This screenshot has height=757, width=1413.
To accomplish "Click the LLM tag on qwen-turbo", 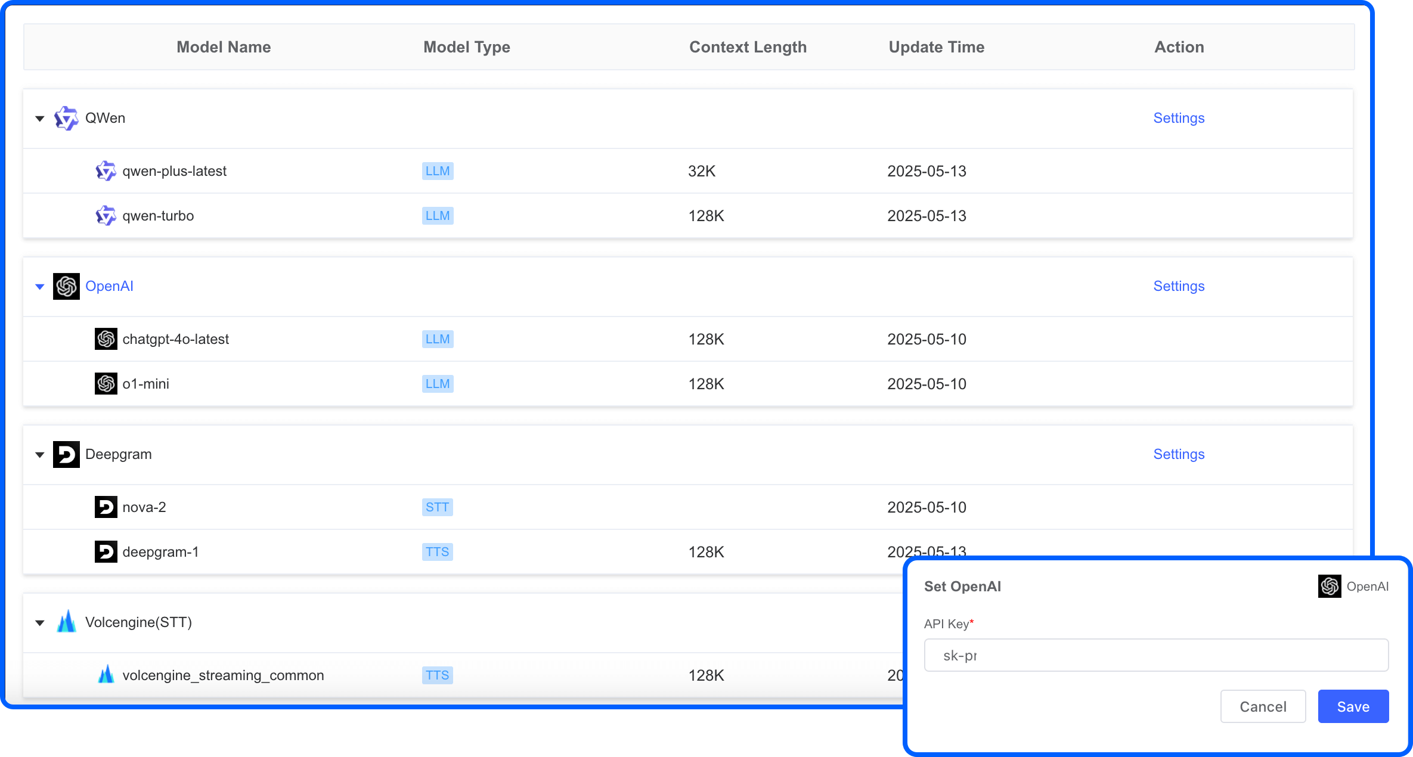I will pyautogui.click(x=437, y=216).
